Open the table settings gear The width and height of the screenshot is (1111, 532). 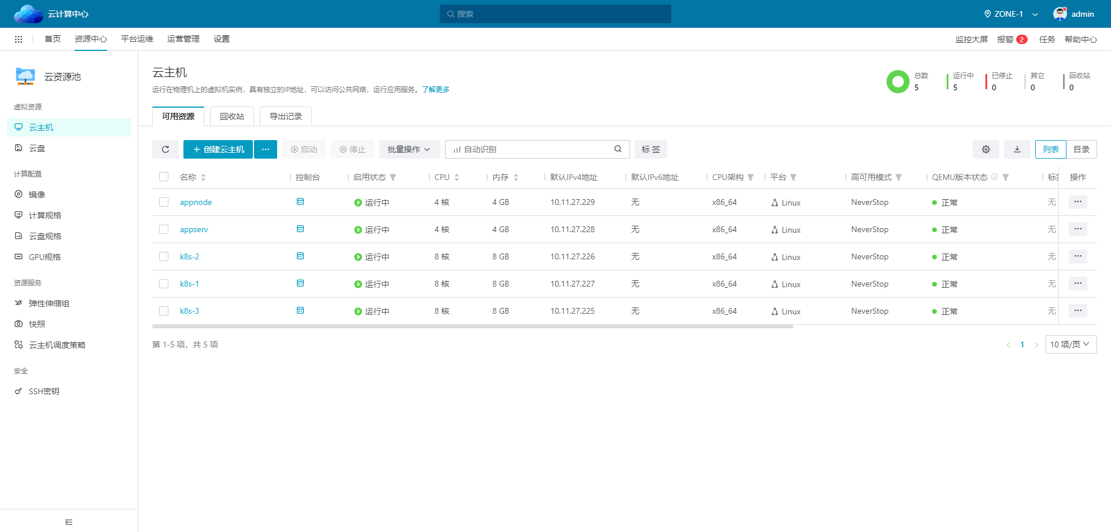coord(986,149)
